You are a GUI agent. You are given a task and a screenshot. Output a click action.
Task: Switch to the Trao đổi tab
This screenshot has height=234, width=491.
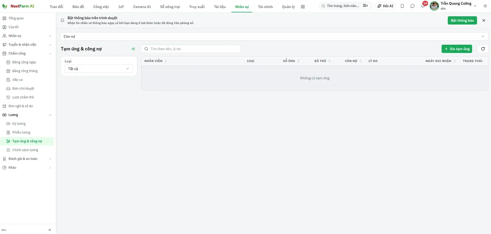(x=56, y=7)
